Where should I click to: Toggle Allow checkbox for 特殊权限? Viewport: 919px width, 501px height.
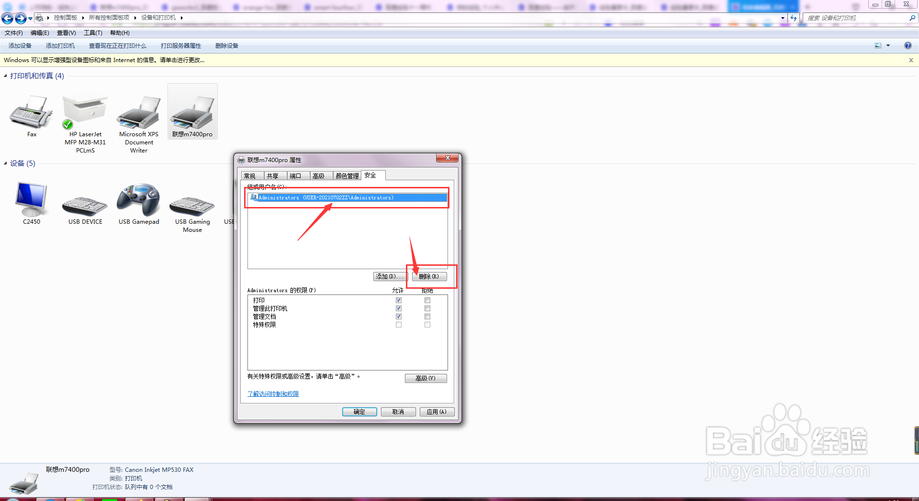click(399, 325)
